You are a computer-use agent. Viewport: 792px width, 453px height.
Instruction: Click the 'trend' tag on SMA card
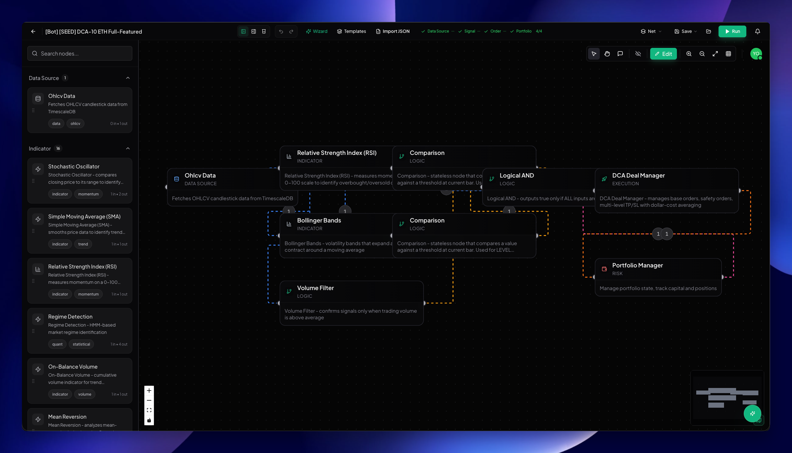(83, 244)
